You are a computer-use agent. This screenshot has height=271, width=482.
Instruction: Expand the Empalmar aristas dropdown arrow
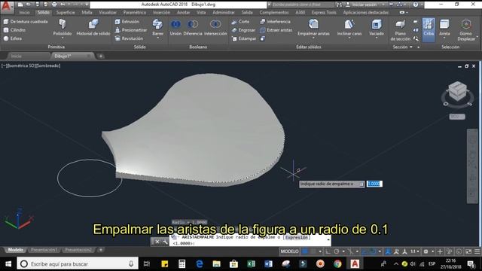pos(313,38)
